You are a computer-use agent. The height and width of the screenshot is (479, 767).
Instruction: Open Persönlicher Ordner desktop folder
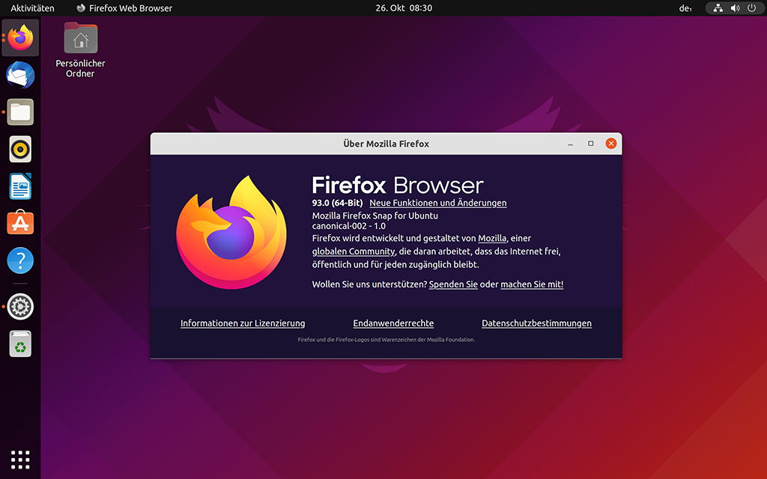coord(81,50)
